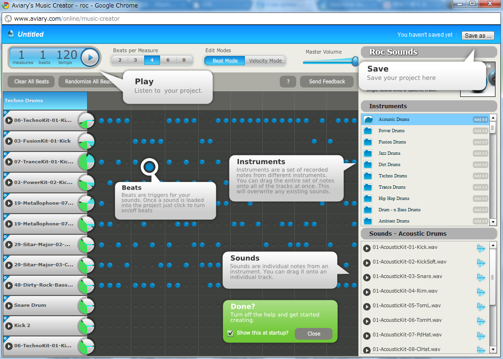The image size is (503, 359).
Task: Play 01-AcousticKit-02-KickSoft.wav sample
Action: pyautogui.click(x=367, y=263)
